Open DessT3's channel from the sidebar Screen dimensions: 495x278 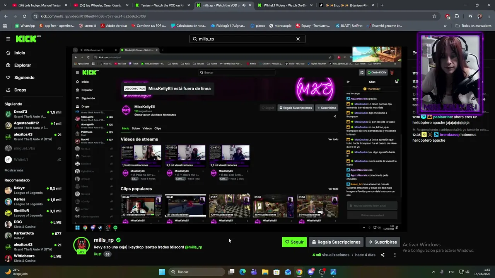[33, 114]
